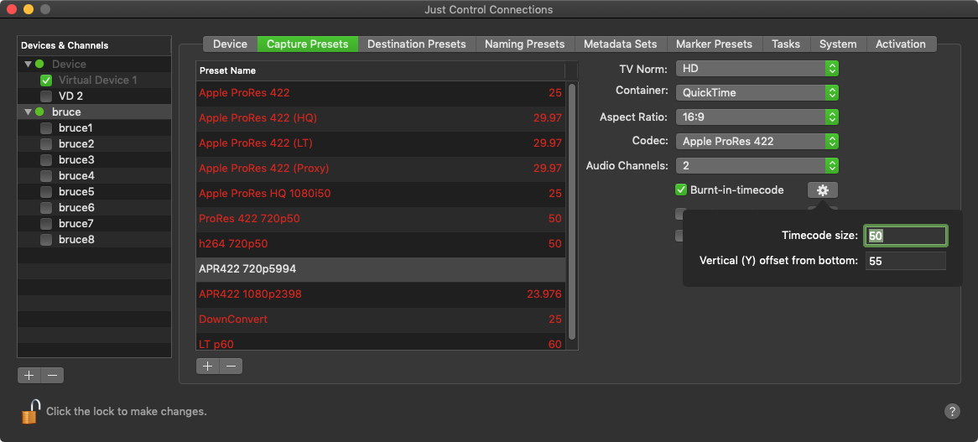Image resolution: width=978 pixels, height=442 pixels.
Task: Switch to the System tab
Action: (838, 44)
